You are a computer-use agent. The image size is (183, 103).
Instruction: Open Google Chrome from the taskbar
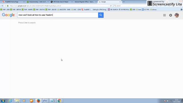click(x=59, y=101)
